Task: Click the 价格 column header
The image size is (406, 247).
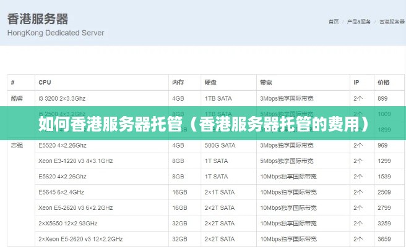Action: click(384, 82)
